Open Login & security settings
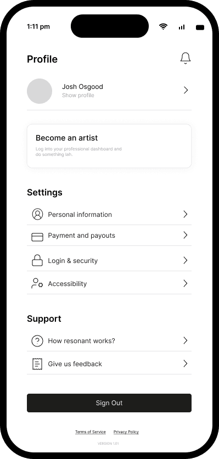This screenshot has height=459, width=219. coord(109,260)
